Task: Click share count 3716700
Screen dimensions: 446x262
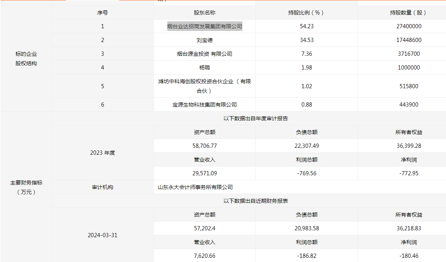Action: [409, 54]
